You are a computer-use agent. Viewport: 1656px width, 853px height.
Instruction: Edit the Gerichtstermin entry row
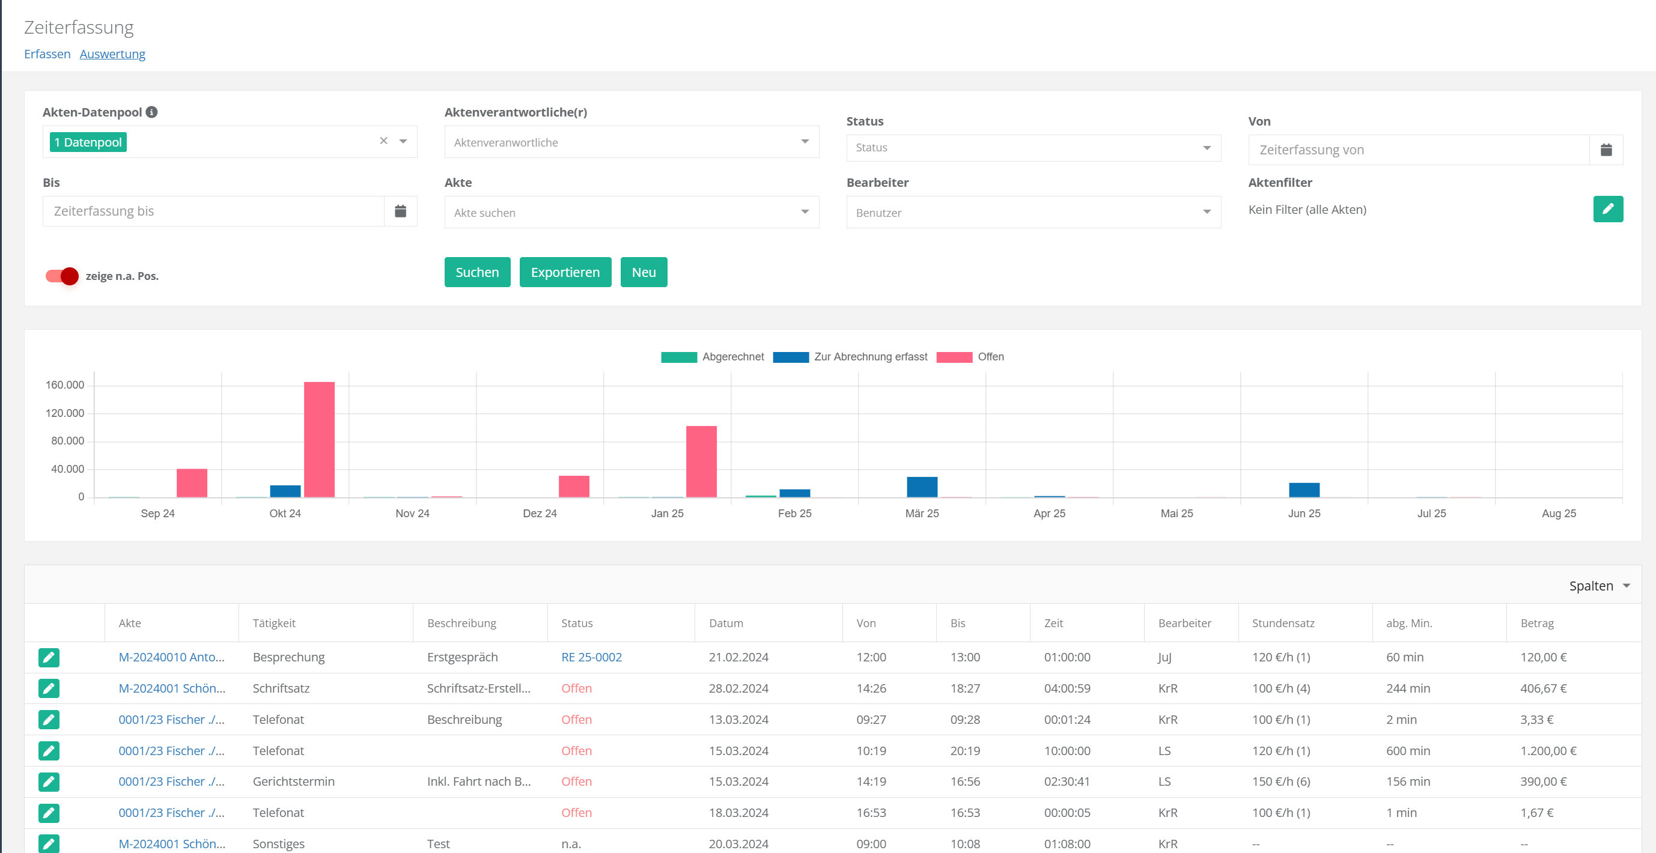pyautogui.click(x=49, y=782)
